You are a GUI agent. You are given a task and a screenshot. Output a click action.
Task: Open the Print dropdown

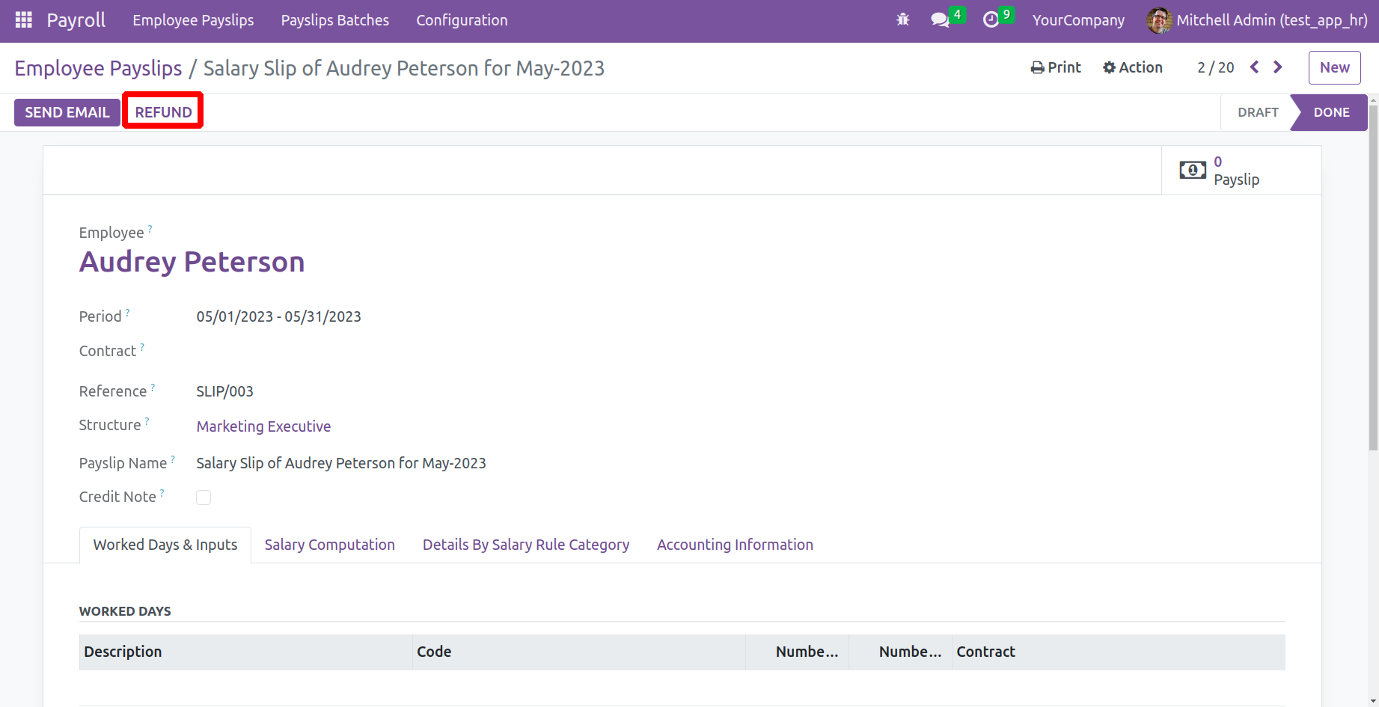point(1056,67)
